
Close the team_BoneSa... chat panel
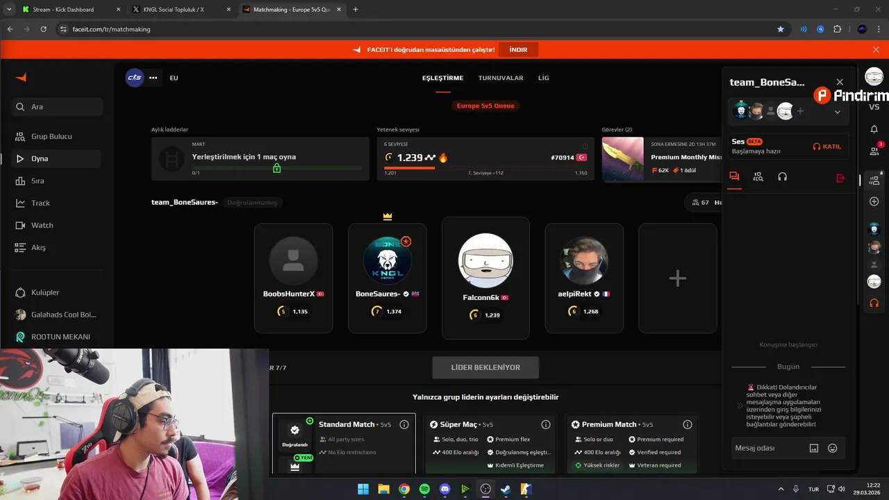pyautogui.click(x=840, y=82)
